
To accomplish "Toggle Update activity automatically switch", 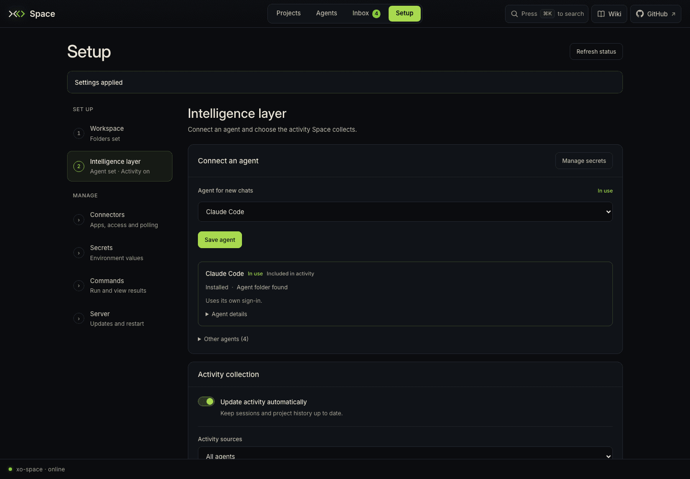I will (x=206, y=401).
